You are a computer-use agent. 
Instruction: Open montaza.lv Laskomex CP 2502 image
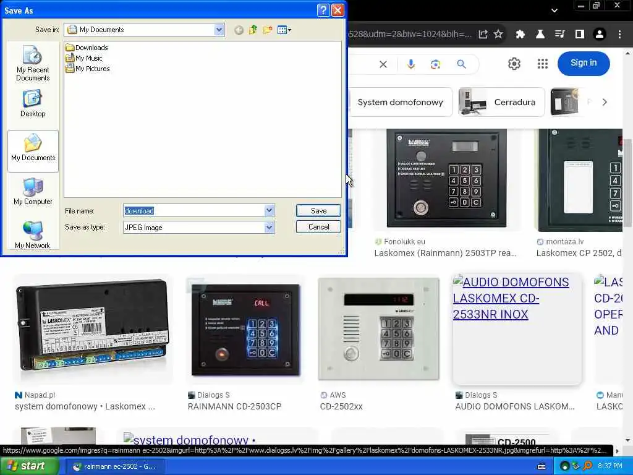coord(579,180)
